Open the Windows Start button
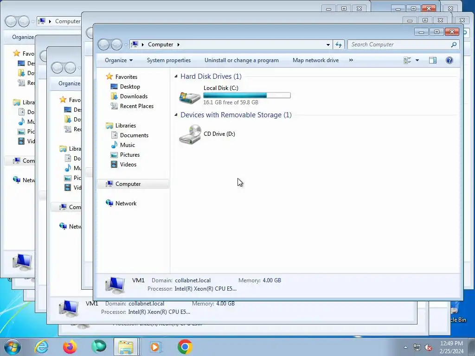Image resolution: width=475 pixels, height=356 pixels. (13, 347)
